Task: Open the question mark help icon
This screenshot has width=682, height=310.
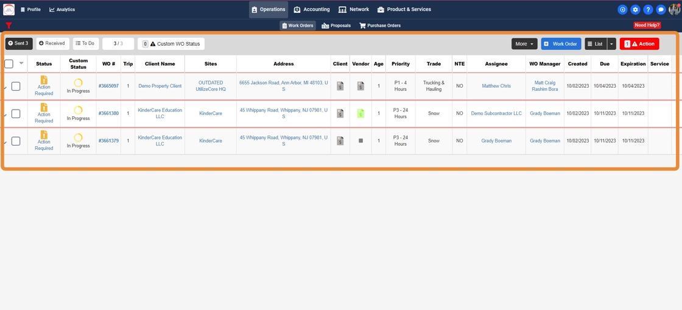Action: [648, 10]
